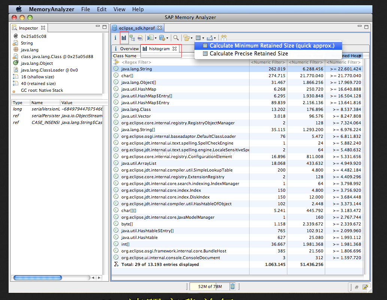Click the magnifier search toolbar icon
Screen dimensions: 387x300
click(175, 38)
